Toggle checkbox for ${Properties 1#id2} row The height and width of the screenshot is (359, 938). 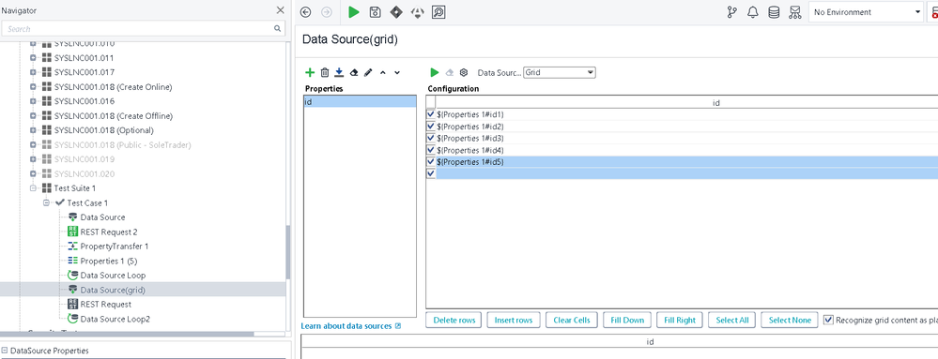[x=431, y=126]
